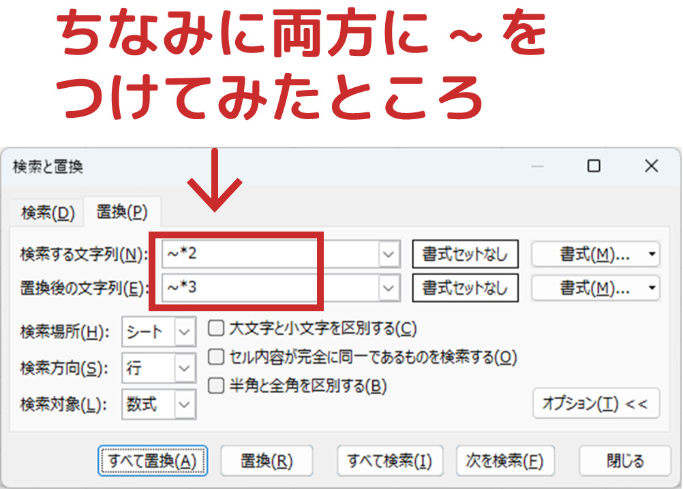Open the search row 書式 dropdown arrow
683x489 pixels.
coord(652,255)
